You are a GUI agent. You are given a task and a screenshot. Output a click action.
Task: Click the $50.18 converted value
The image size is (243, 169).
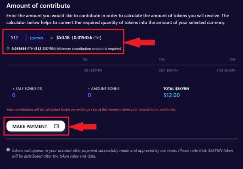[x=65, y=38]
